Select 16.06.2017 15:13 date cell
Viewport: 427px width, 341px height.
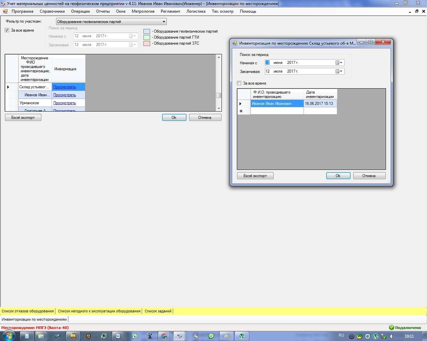coord(320,104)
